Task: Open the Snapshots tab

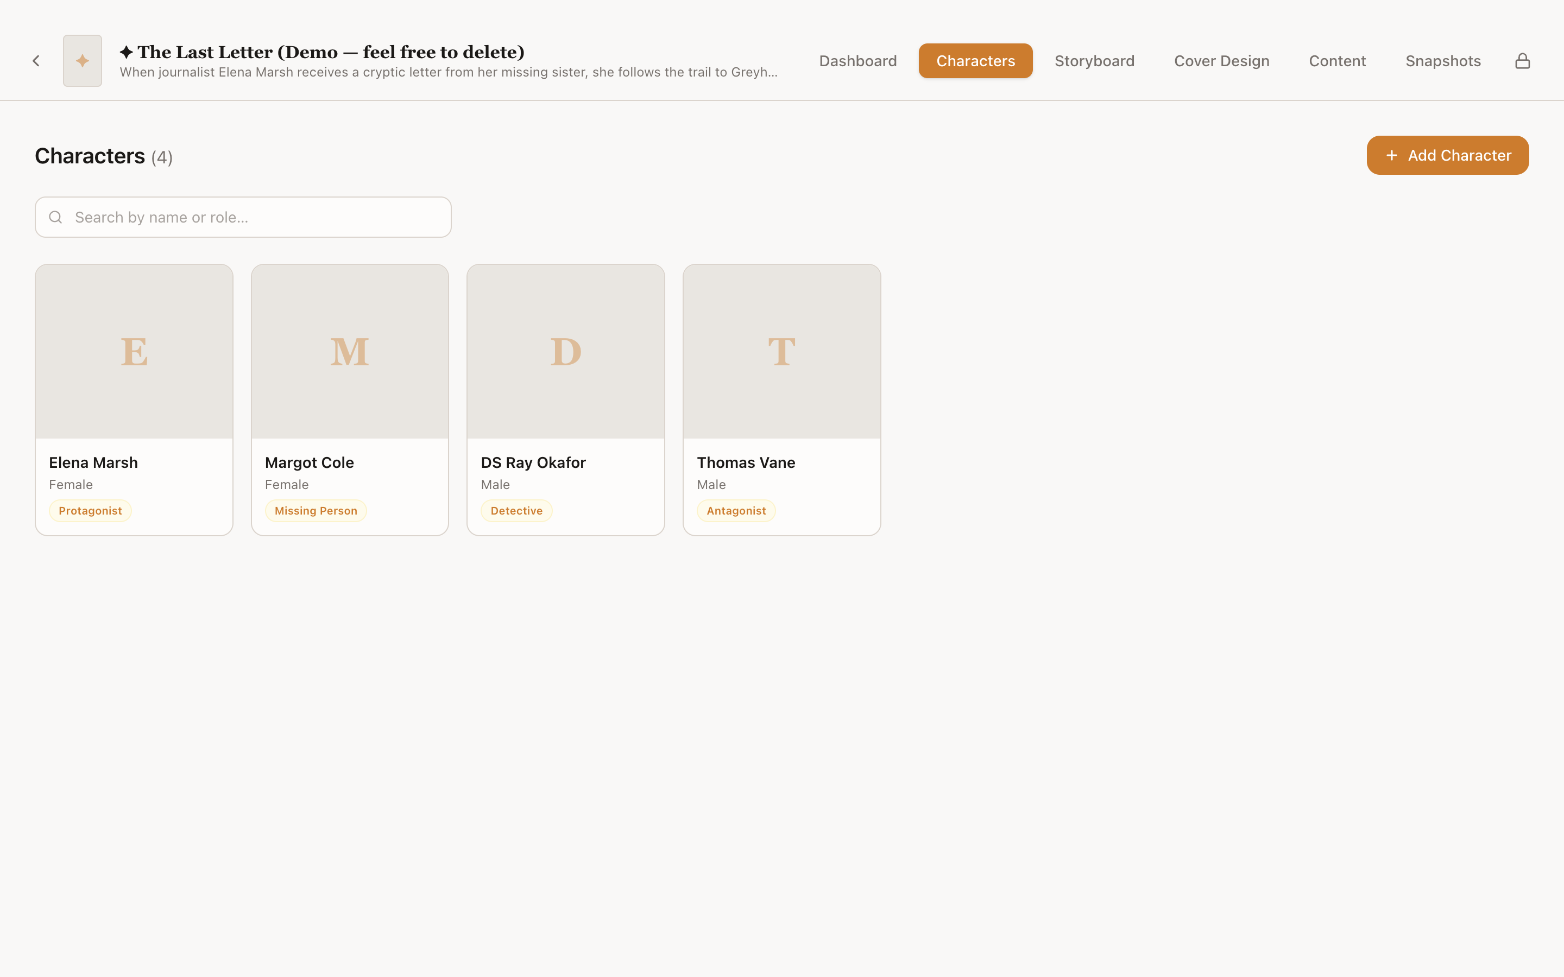Action: click(x=1443, y=60)
